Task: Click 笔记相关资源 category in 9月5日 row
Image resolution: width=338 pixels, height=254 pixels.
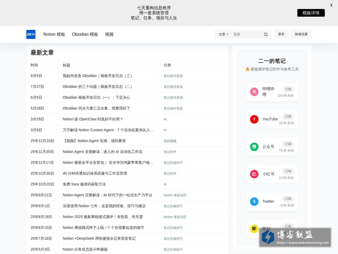Action: [x=173, y=76]
